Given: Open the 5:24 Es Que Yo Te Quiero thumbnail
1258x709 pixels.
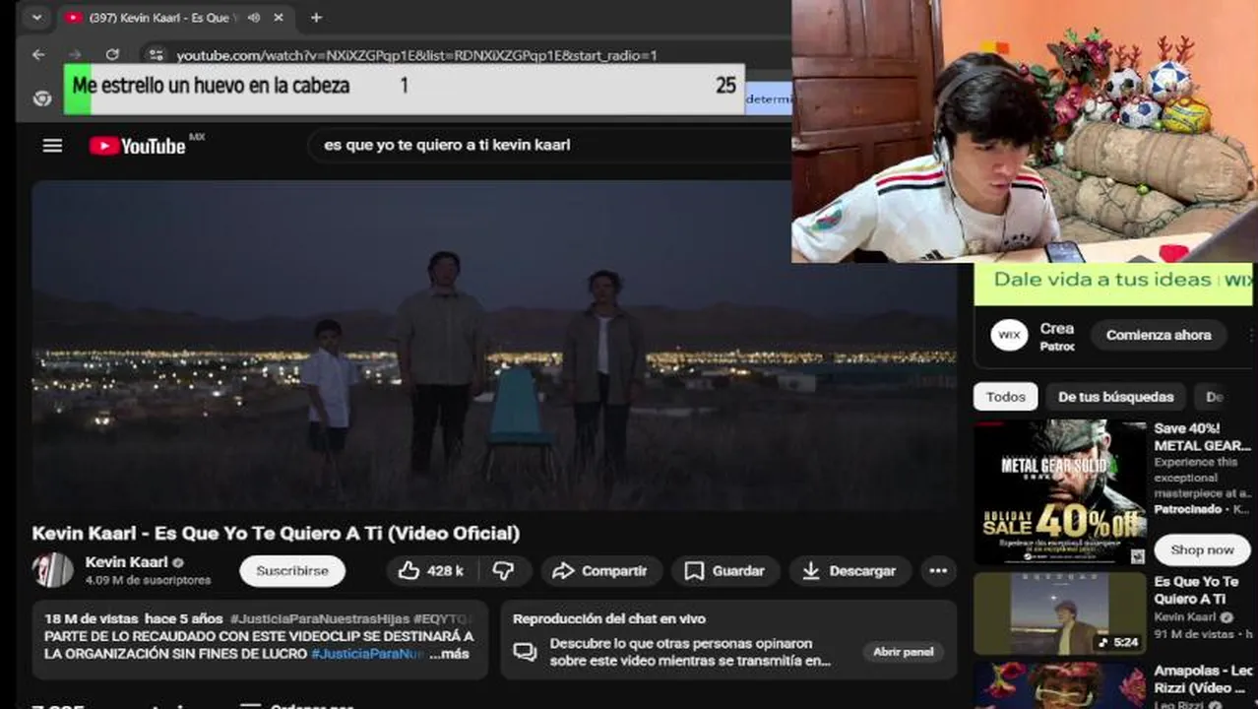Looking at the screenshot, I should pyautogui.click(x=1060, y=613).
